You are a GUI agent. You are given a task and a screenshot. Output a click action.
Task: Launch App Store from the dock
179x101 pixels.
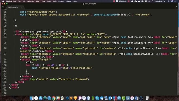(x=40, y=98)
